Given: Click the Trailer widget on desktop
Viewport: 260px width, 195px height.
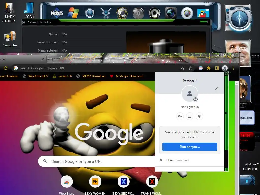Looking at the screenshot, I should pos(247,141).
